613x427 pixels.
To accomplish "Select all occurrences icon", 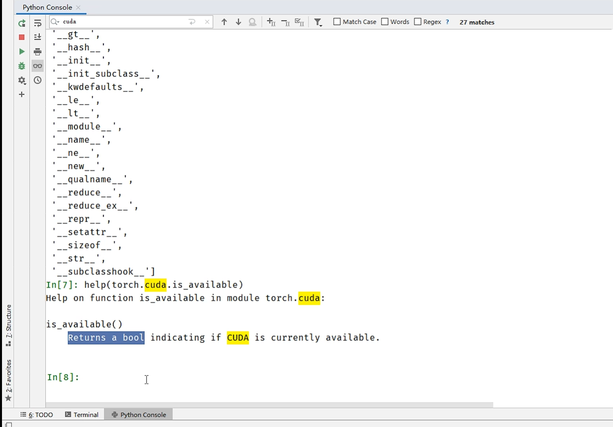I will tap(300, 22).
